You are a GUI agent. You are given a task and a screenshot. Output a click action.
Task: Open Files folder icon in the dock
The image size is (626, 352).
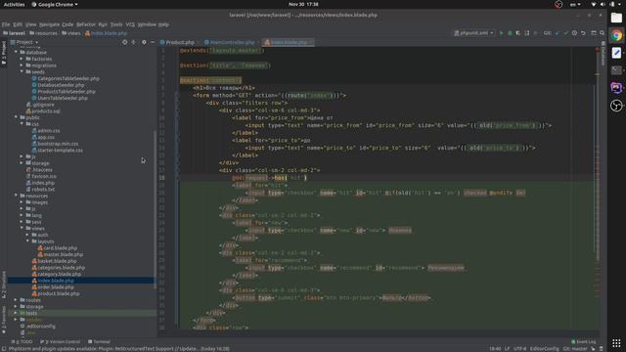tap(616, 18)
